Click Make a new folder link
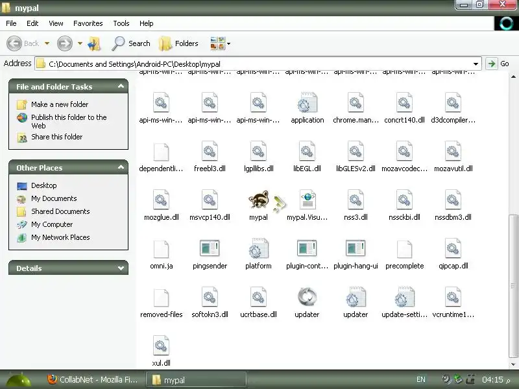The height and width of the screenshot is (389, 519). [60, 104]
